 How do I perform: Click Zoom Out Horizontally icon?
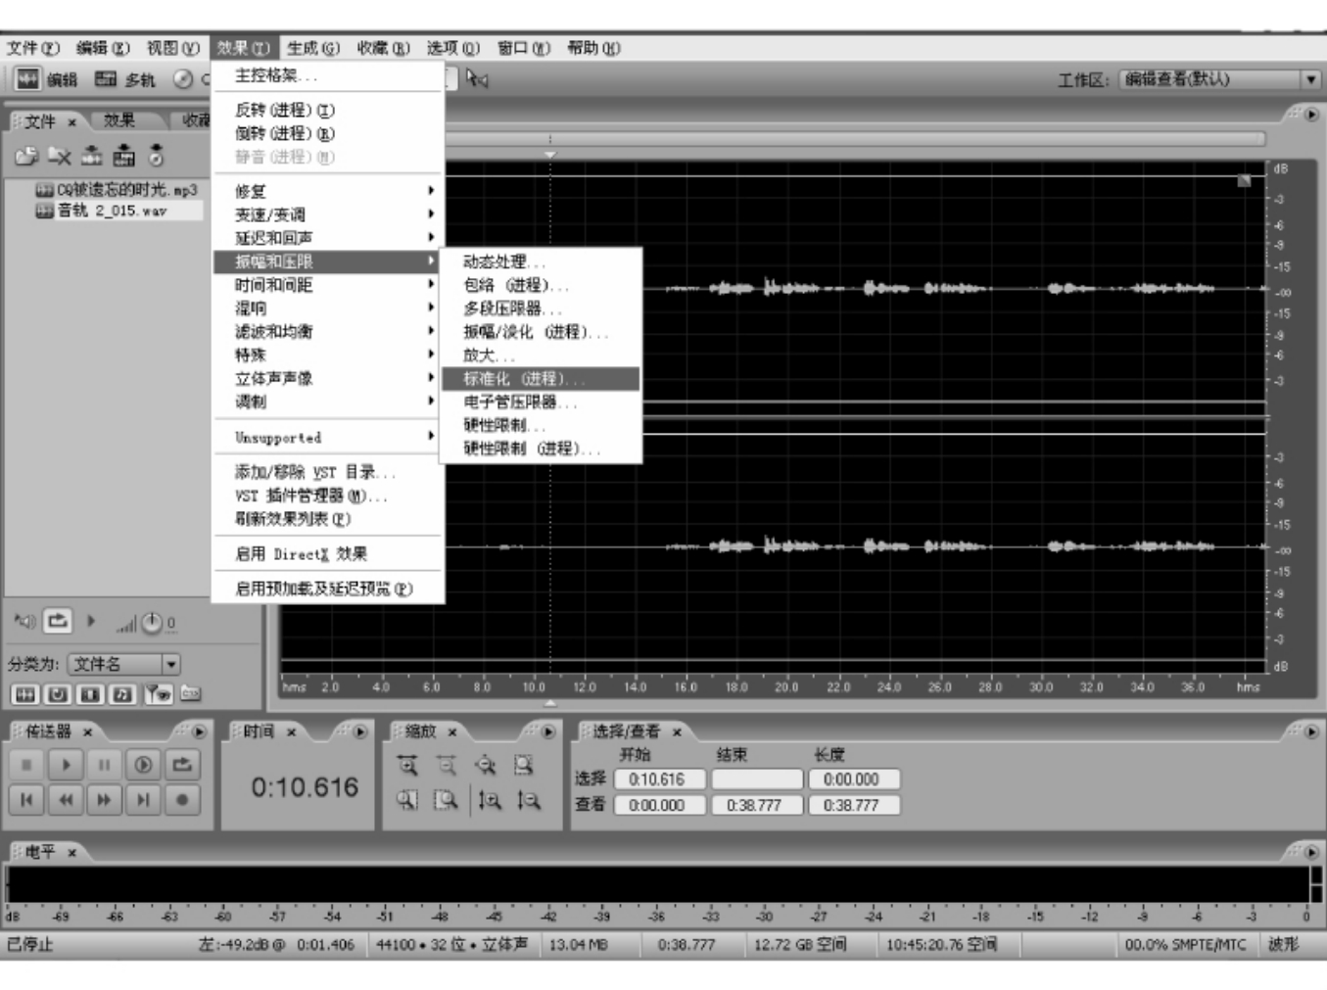click(446, 765)
